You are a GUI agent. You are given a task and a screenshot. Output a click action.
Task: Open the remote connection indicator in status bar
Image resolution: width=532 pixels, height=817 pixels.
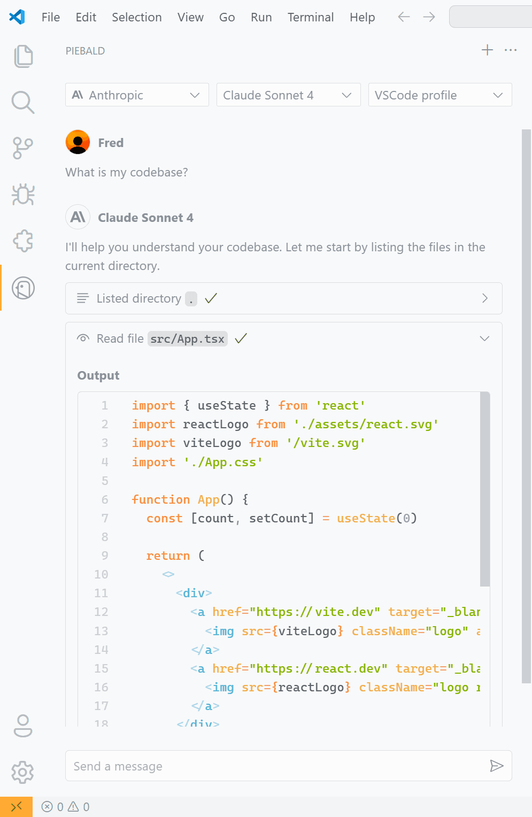coord(16,806)
